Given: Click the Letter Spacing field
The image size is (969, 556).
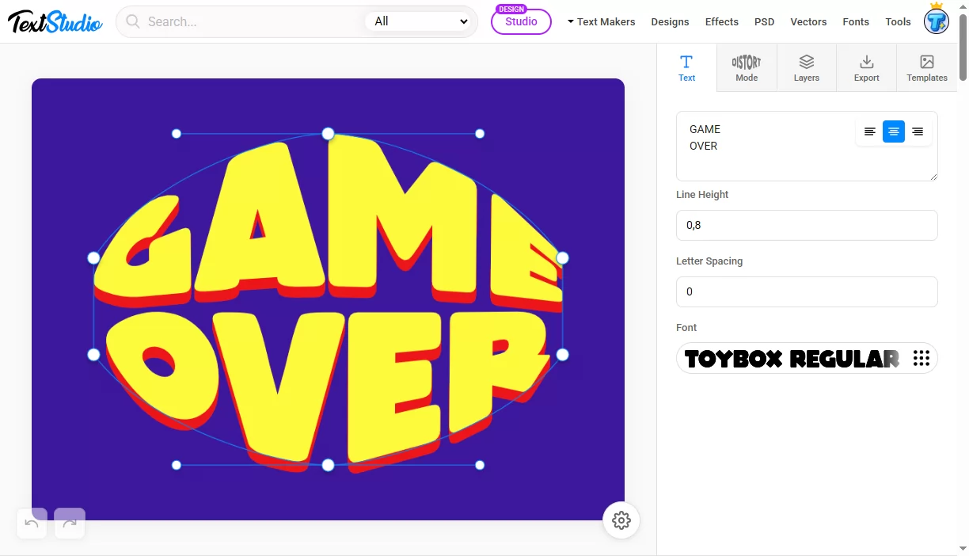Looking at the screenshot, I should coord(807,291).
